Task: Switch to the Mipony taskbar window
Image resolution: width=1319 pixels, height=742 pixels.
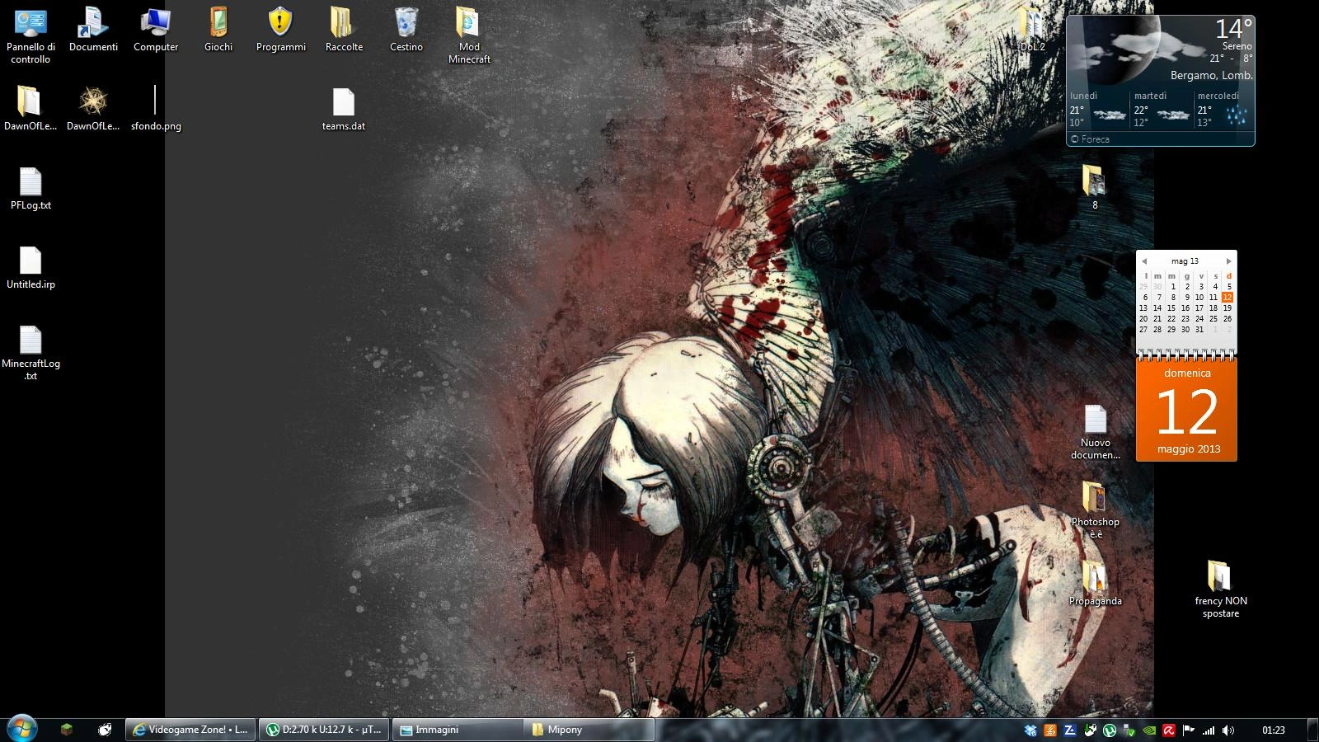Action: click(x=589, y=730)
